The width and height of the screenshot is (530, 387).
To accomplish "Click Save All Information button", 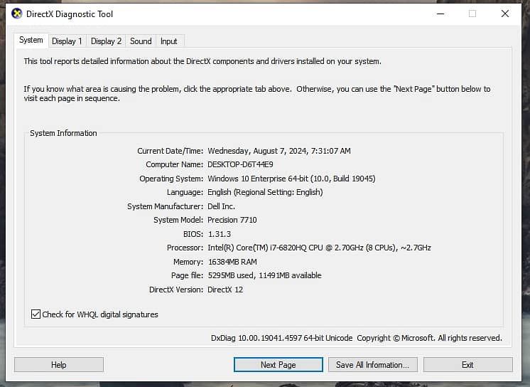I will pyautogui.click(x=372, y=365).
